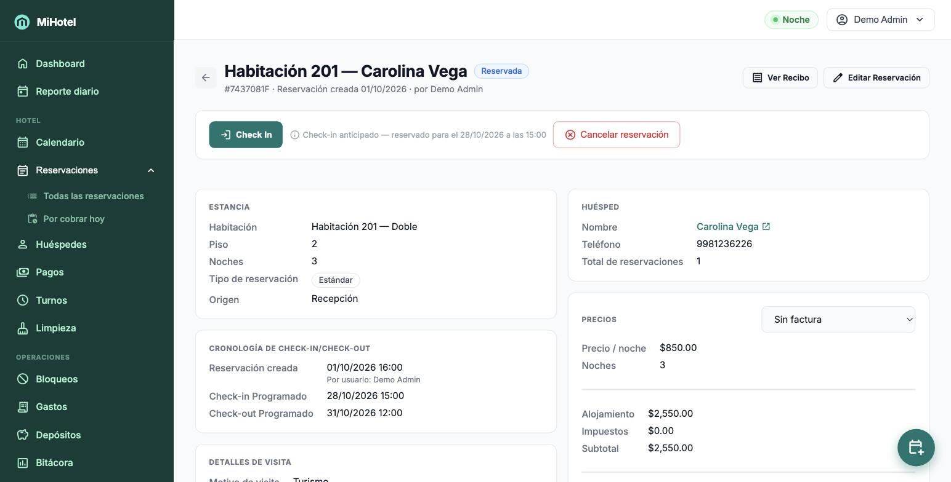The image size is (951, 482).
Task: Click the phone number 9981236226
Action: [724, 244]
